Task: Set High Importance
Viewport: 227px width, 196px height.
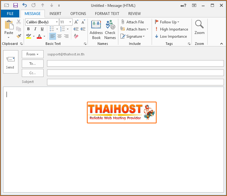Action: (172, 29)
